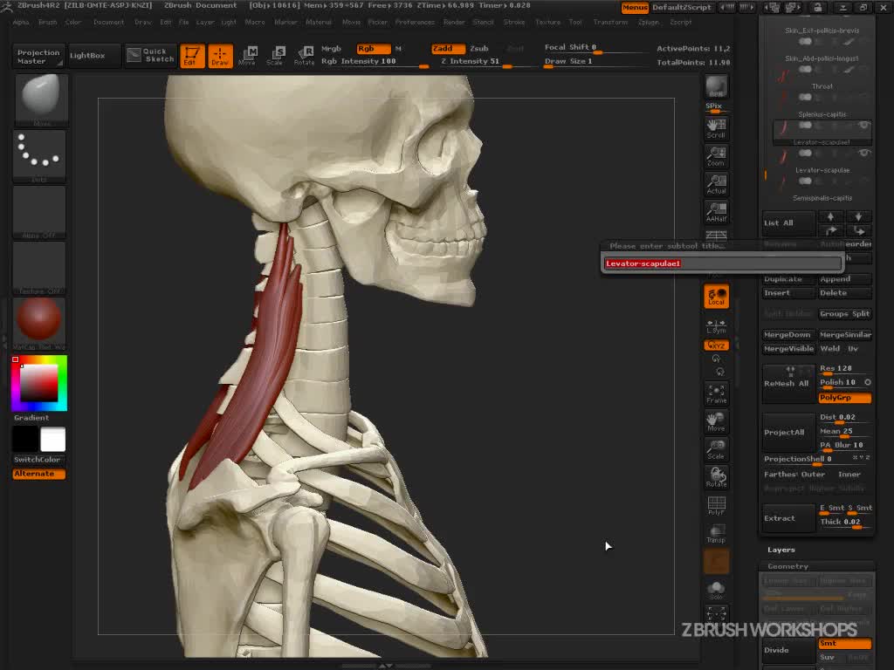Toggle the Rgb paint mode

pos(374,49)
